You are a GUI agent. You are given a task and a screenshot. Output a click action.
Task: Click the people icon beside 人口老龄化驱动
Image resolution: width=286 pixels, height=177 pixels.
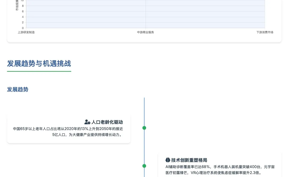coord(87,122)
